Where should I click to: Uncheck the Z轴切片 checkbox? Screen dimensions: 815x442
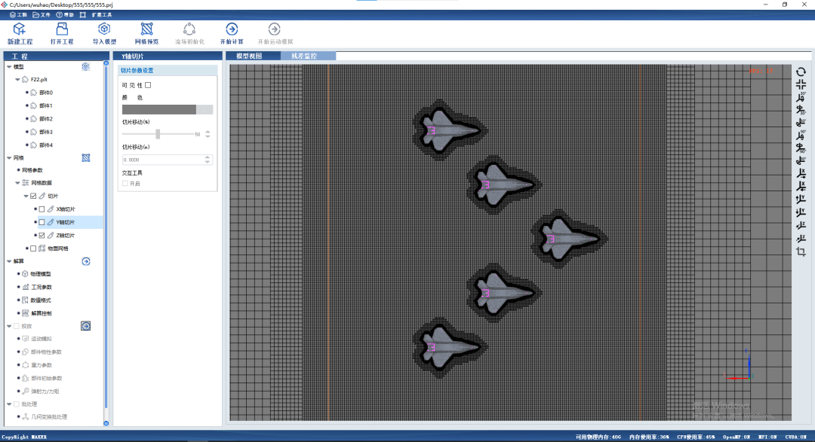click(42, 236)
